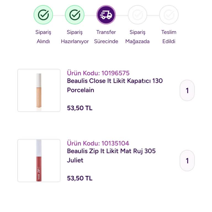Click the Sipariş Mağazada label

pos(137,37)
